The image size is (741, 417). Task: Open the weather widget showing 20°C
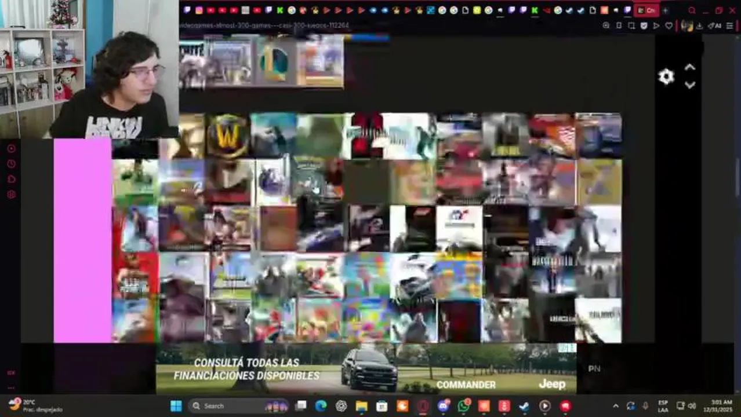(35, 405)
